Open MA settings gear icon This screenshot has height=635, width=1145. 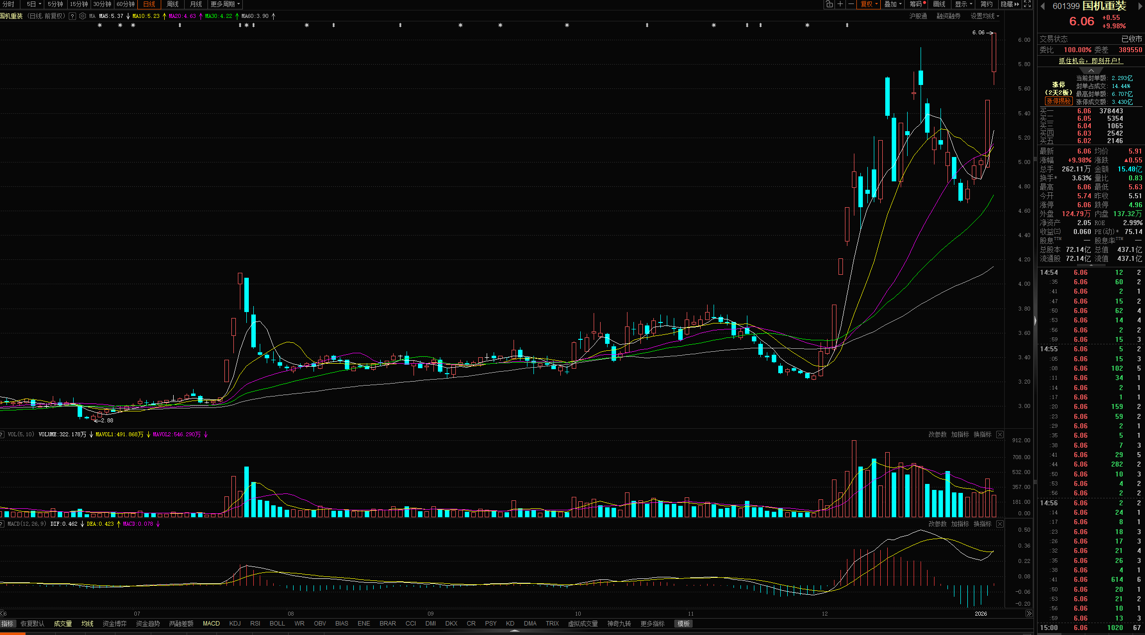pyautogui.click(x=83, y=16)
